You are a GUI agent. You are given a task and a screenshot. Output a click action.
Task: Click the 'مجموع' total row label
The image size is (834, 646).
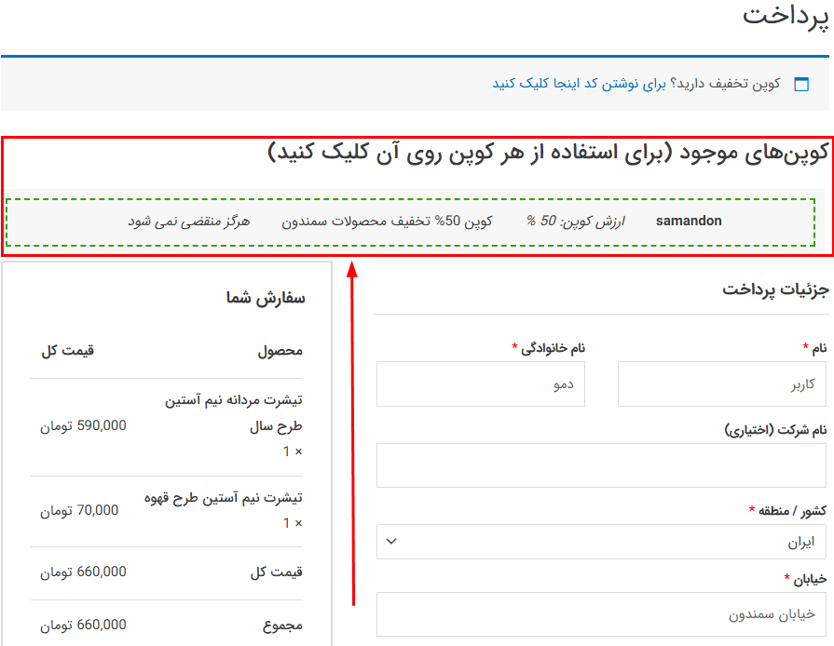[282, 625]
